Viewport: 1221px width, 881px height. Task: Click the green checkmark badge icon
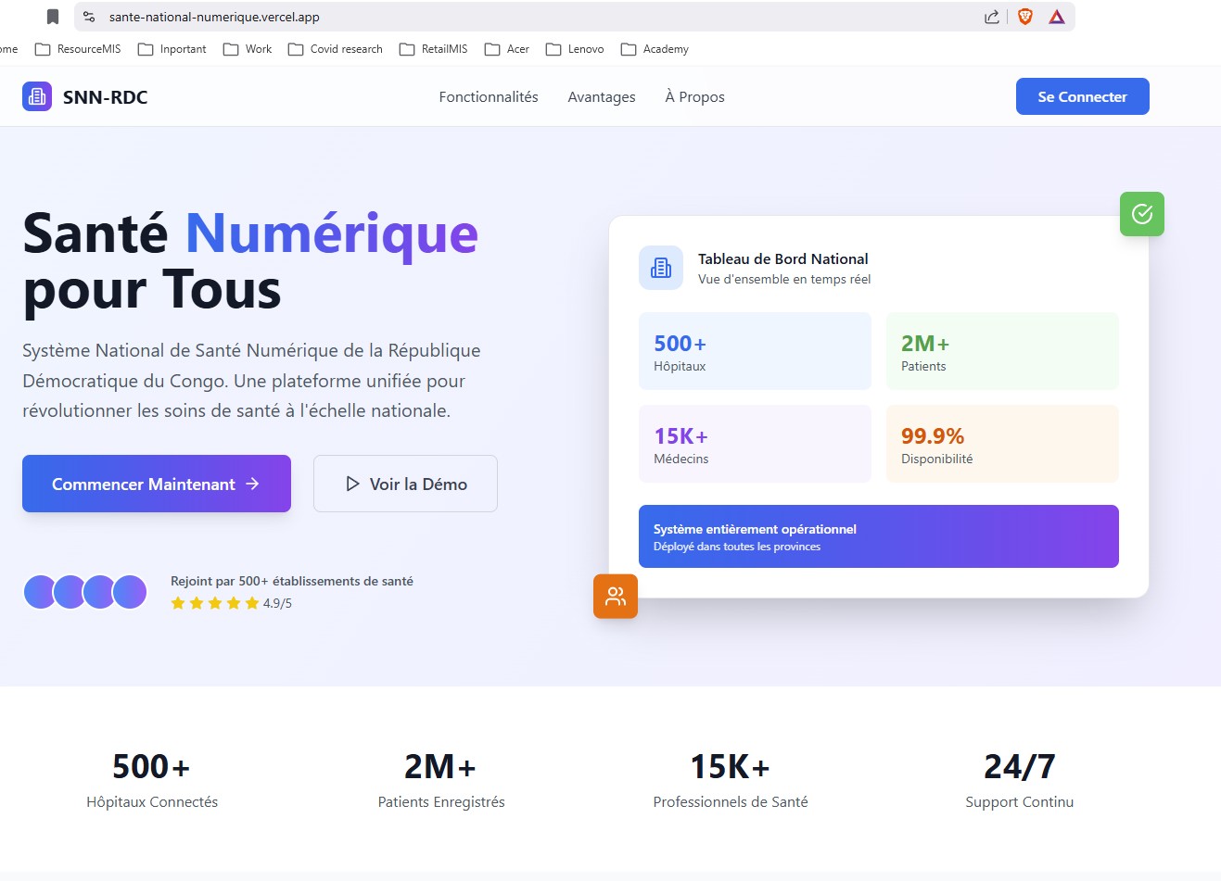coord(1141,214)
